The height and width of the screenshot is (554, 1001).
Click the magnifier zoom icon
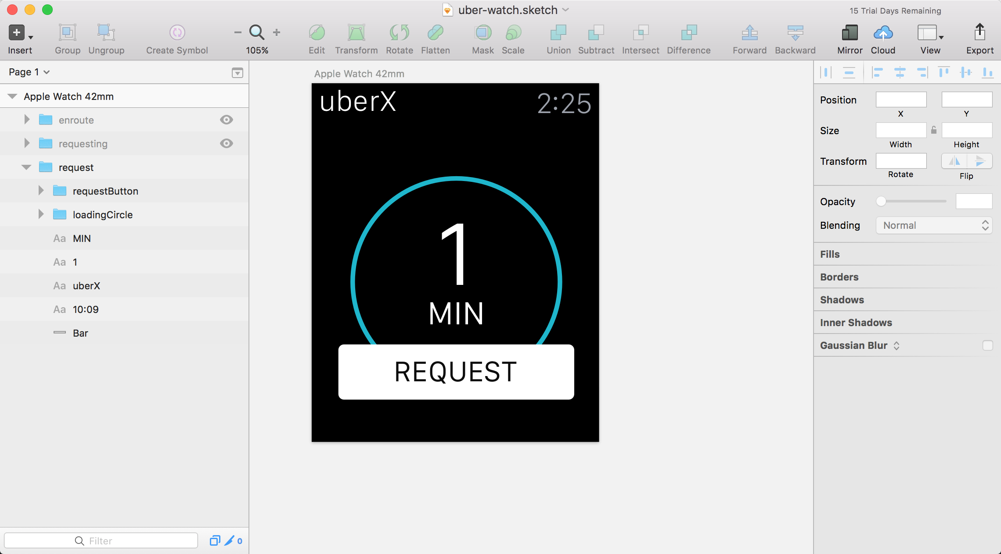[x=256, y=33]
